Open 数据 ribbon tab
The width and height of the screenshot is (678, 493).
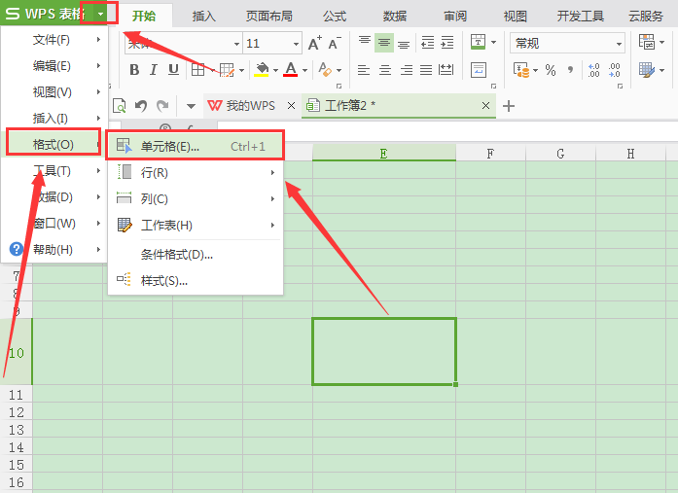point(394,17)
